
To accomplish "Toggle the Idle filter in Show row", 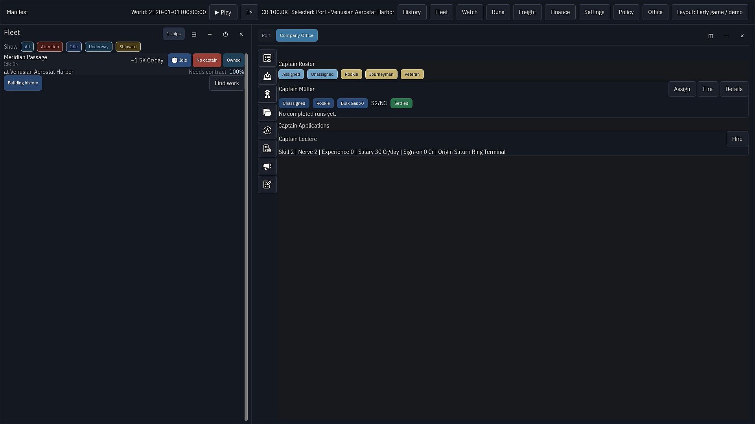I will (x=74, y=47).
